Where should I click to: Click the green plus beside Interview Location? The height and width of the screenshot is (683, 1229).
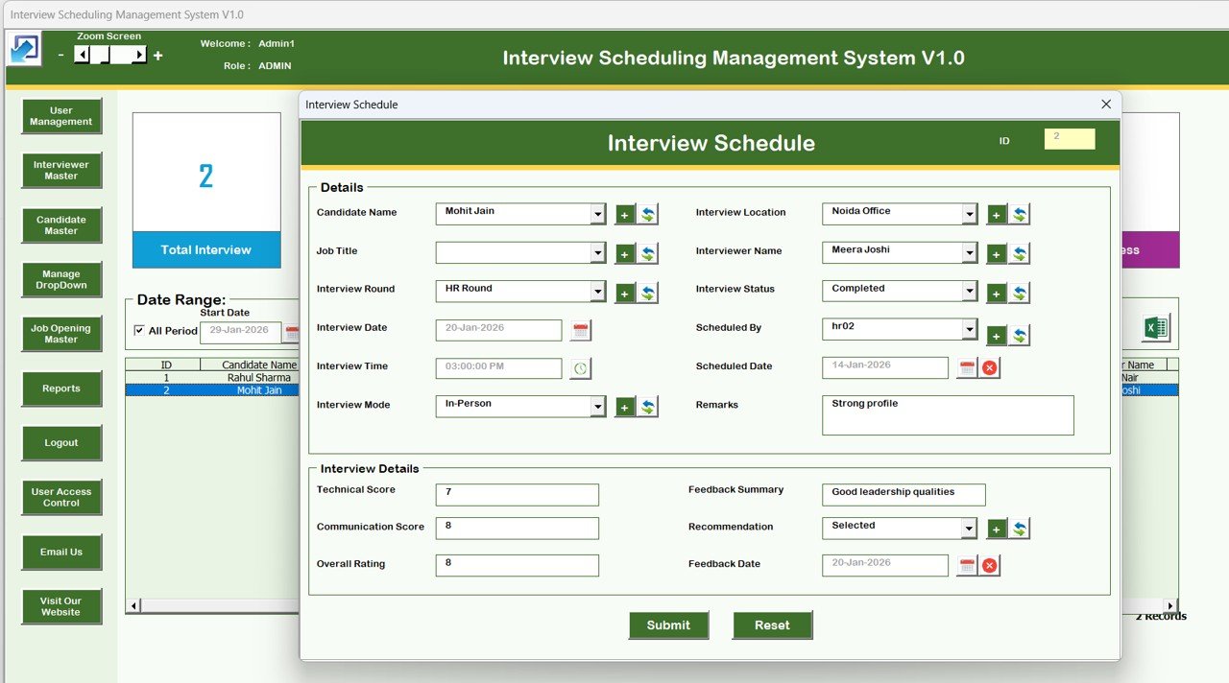(x=997, y=213)
